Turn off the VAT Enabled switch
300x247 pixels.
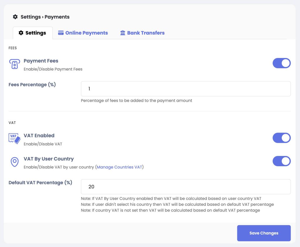pos(282,138)
